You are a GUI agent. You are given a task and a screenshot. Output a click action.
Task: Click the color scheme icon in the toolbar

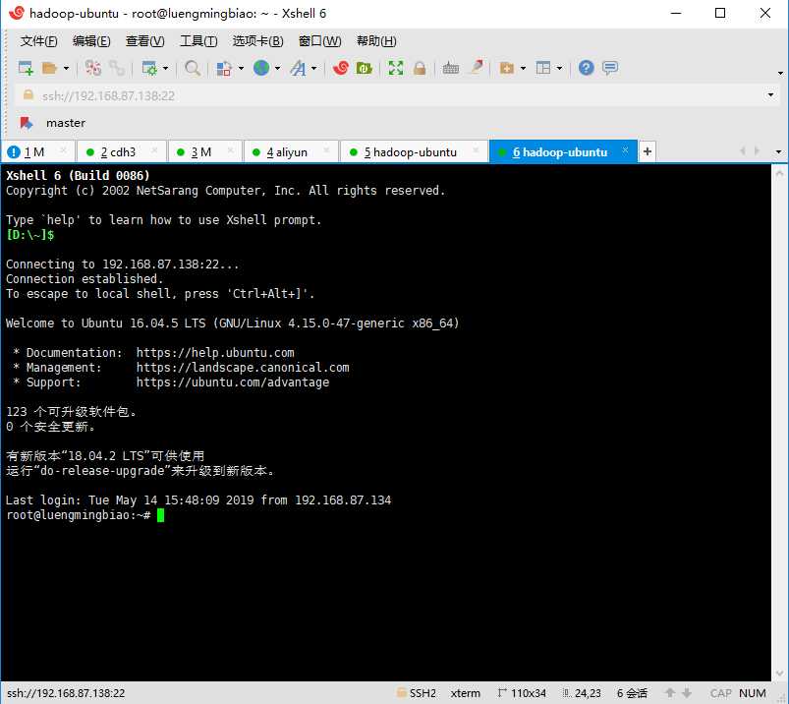pos(224,68)
